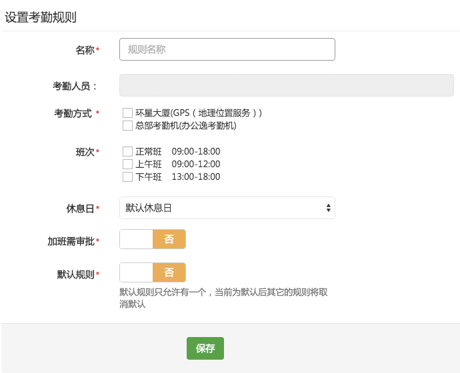Click the 正常班 shift label text
Screen dimensions: 460x373
(149, 151)
